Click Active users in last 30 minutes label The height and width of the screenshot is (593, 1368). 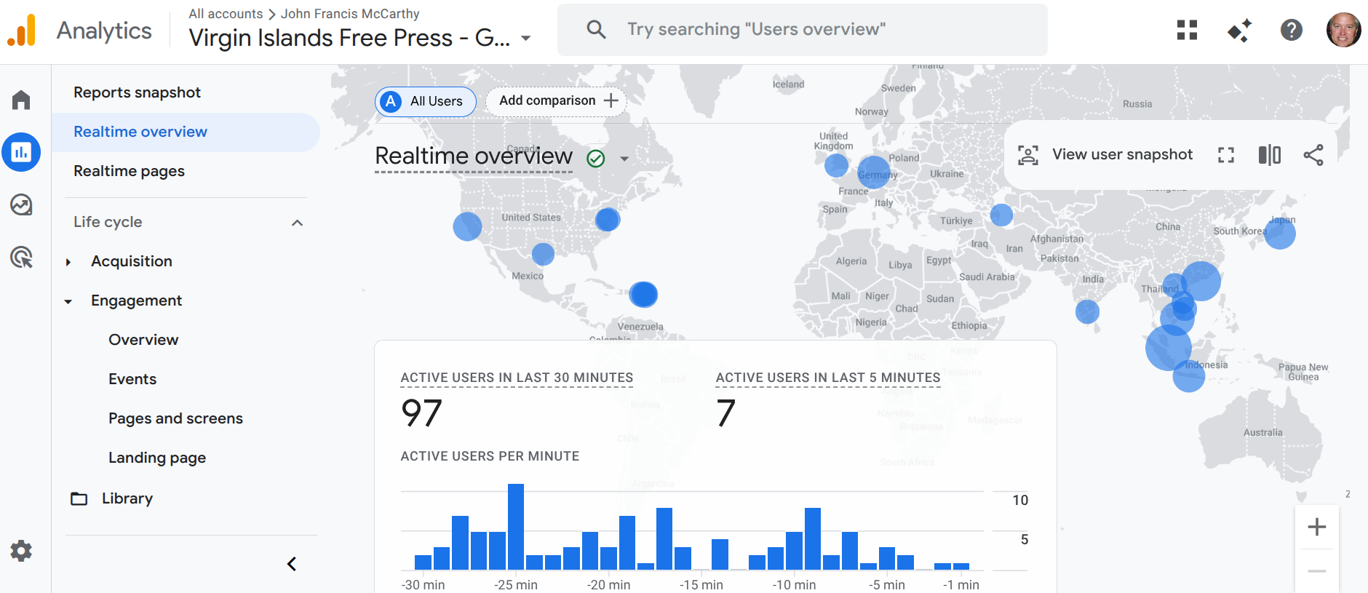point(517,378)
